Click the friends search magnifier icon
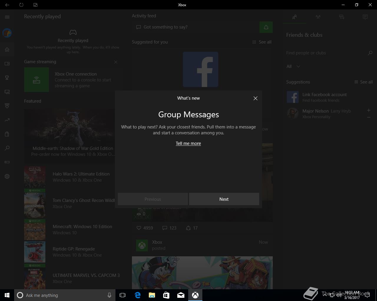 (370, 53)
